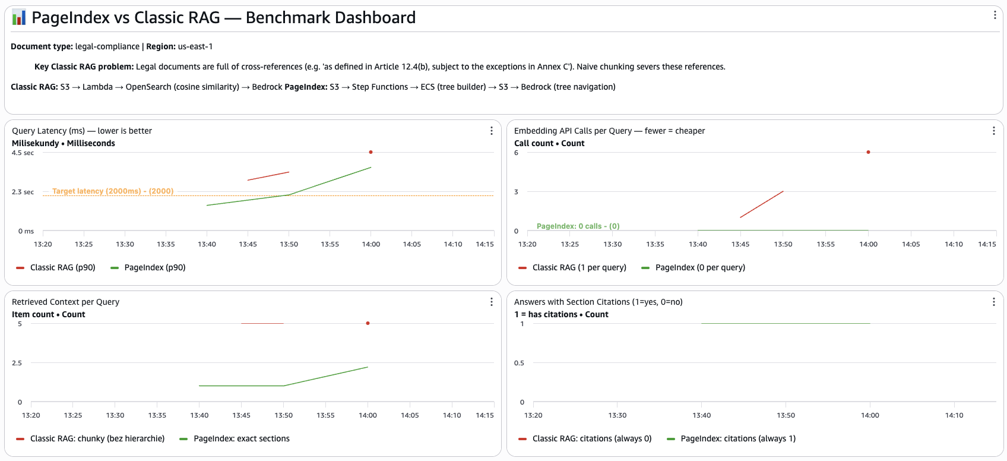The height and width of the screenshot is (461, 1007).
Task: Toggle Classic RAG: citations (always 0) legend
Action: 585,438
